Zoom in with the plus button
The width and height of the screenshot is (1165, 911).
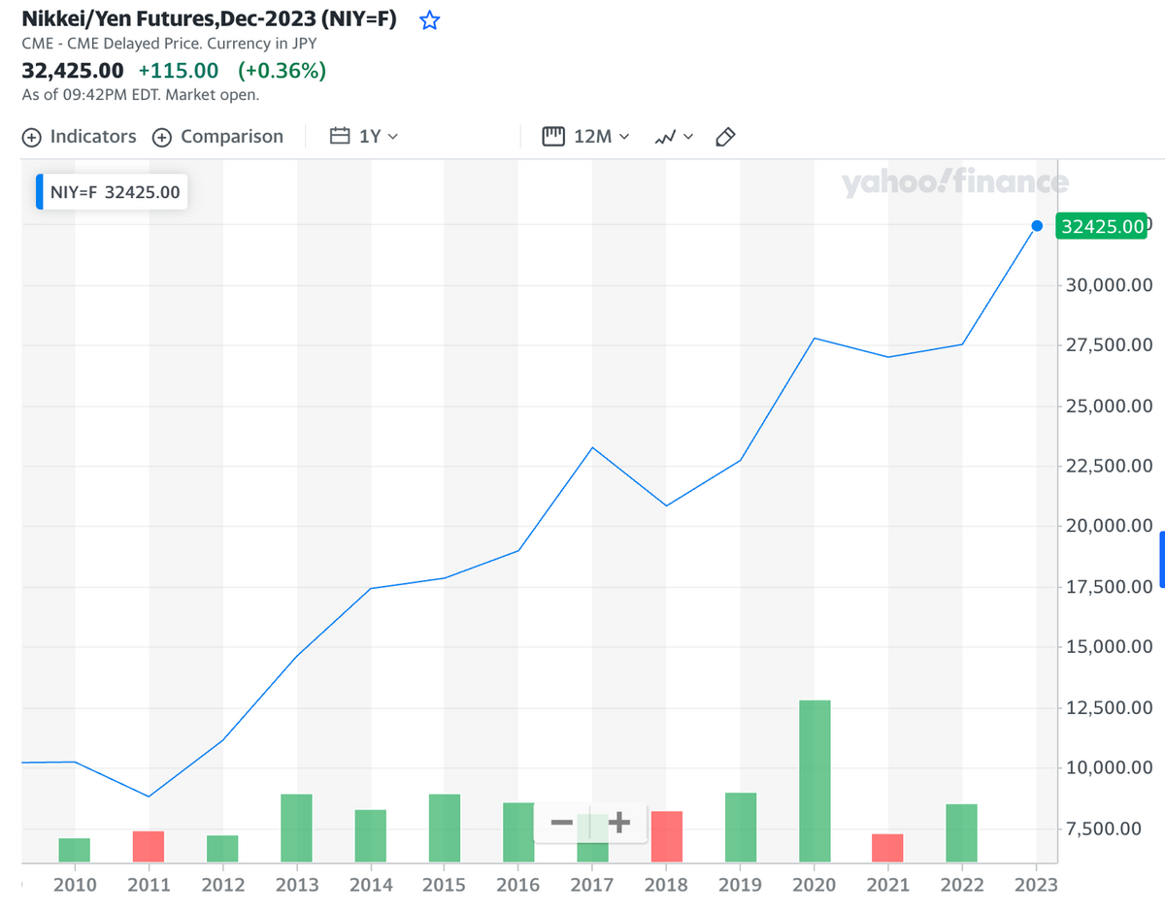click(618, 824)
